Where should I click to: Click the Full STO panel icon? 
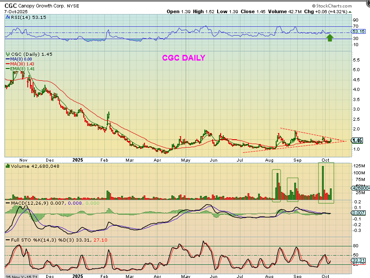(x=7, y=240)
